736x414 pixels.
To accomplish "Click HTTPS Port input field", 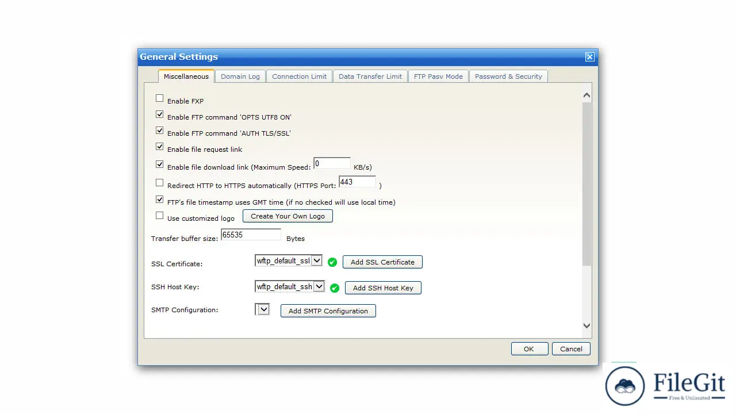I will coord(357,182).
